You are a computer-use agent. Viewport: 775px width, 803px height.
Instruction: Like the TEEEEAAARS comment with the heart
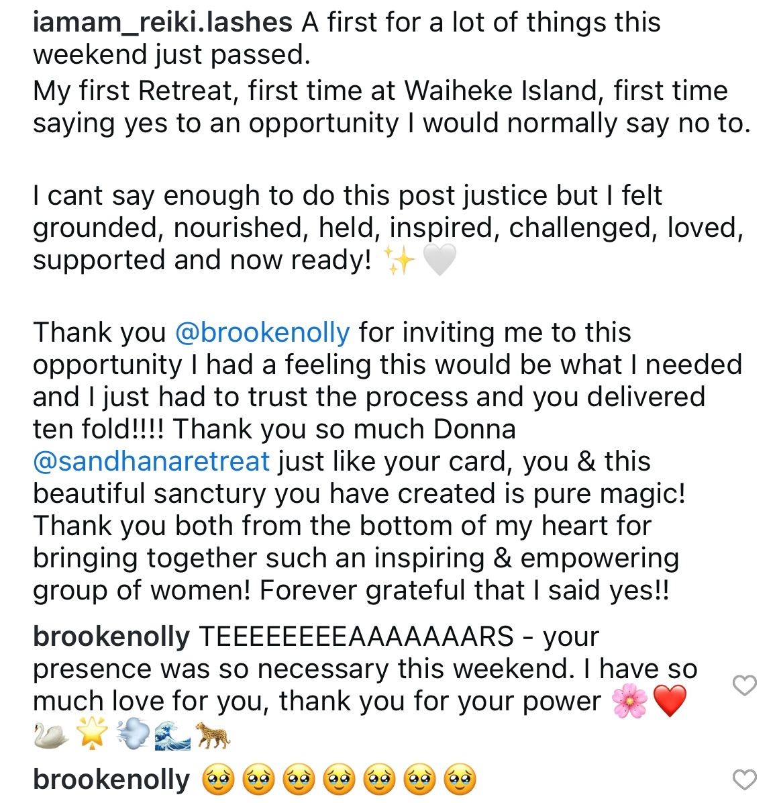pos(744,686)
